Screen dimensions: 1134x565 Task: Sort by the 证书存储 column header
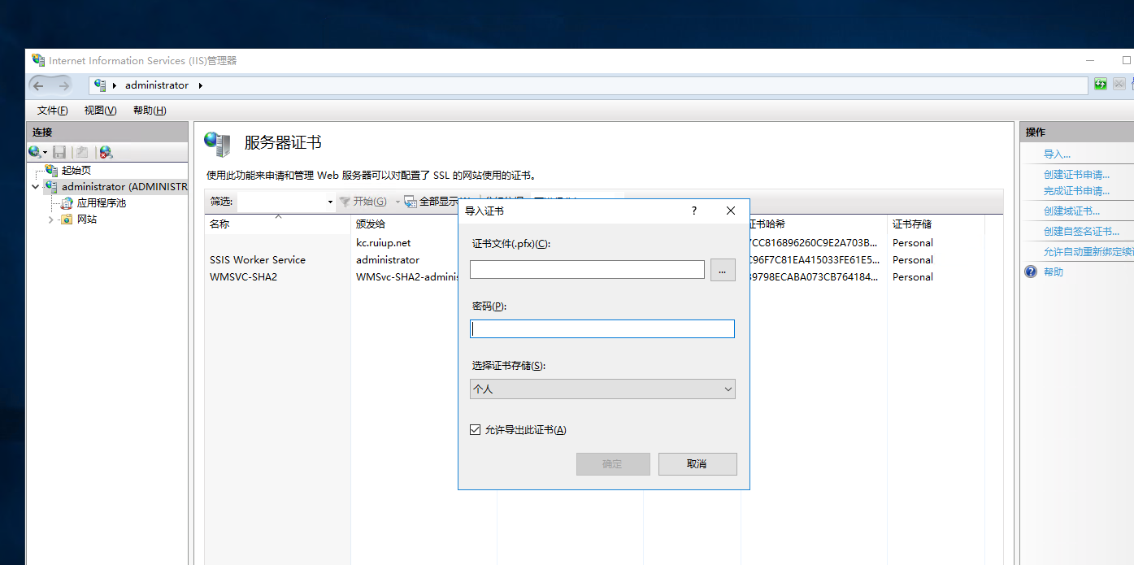click(x=935, y=224)
